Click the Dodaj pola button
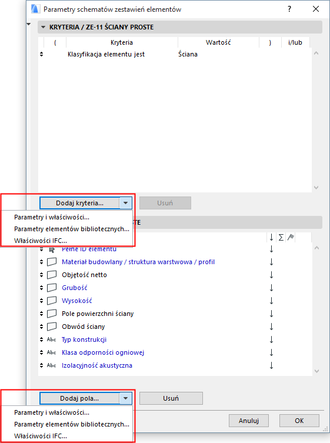This screenshot has width=330, height=443. (x=79, y=398)
